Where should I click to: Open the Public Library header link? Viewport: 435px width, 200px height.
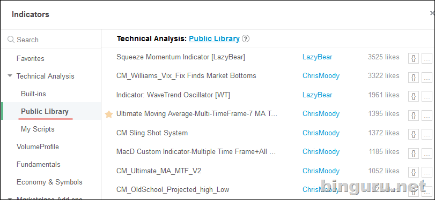tap(214, 39)
